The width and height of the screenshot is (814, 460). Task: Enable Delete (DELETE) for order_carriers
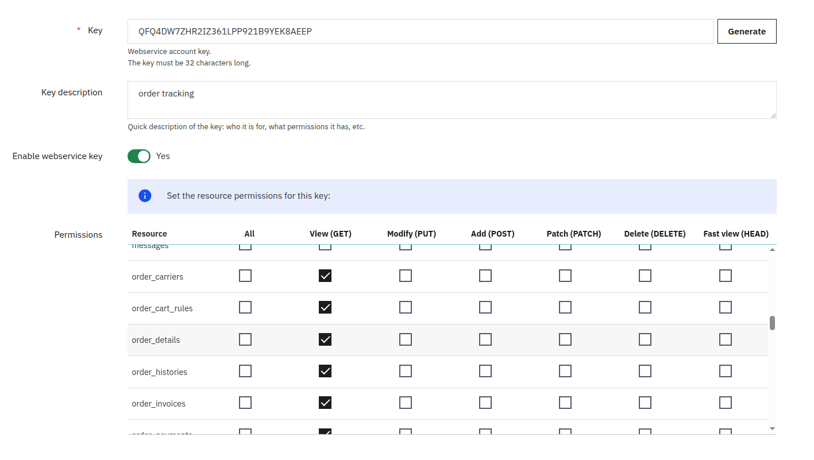tap(645, 276)
